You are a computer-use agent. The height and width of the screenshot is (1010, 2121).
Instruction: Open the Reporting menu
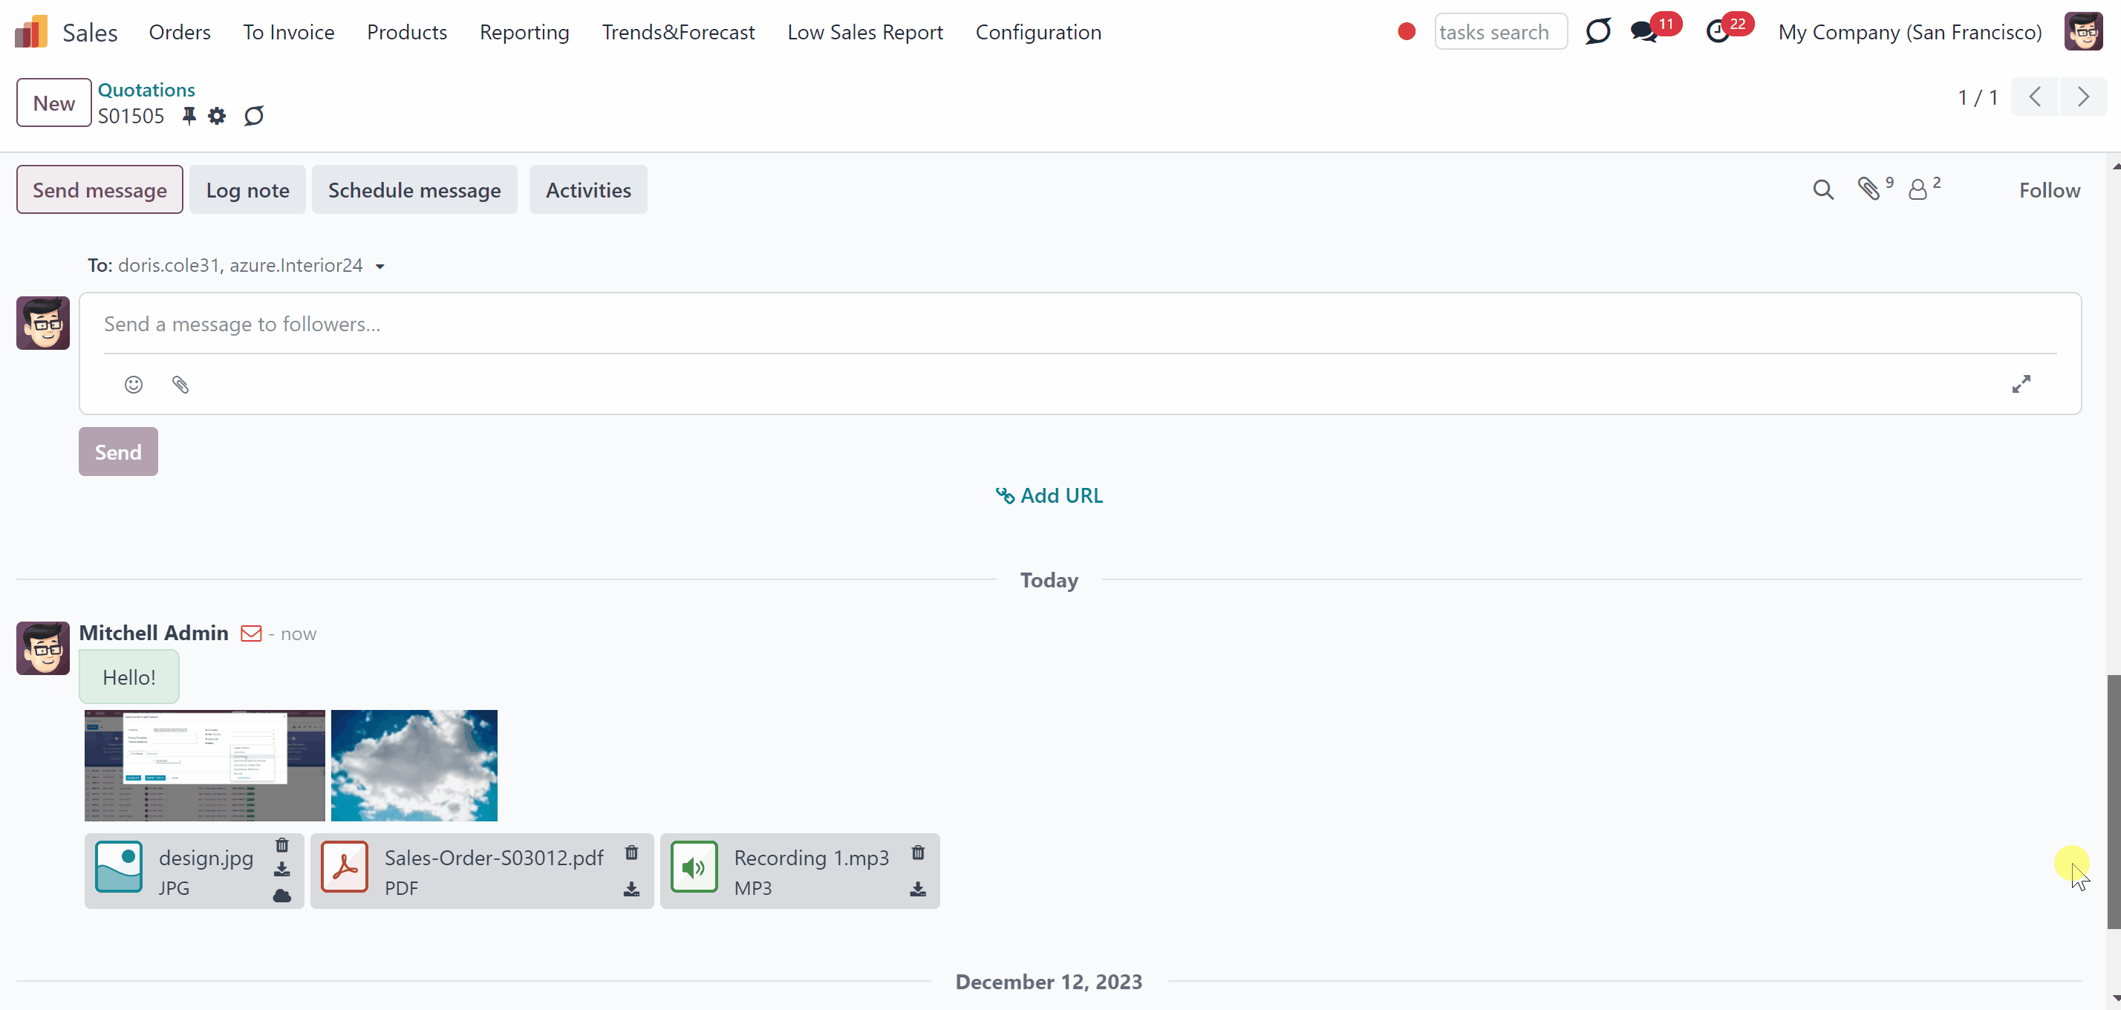(x=524, y=32)
